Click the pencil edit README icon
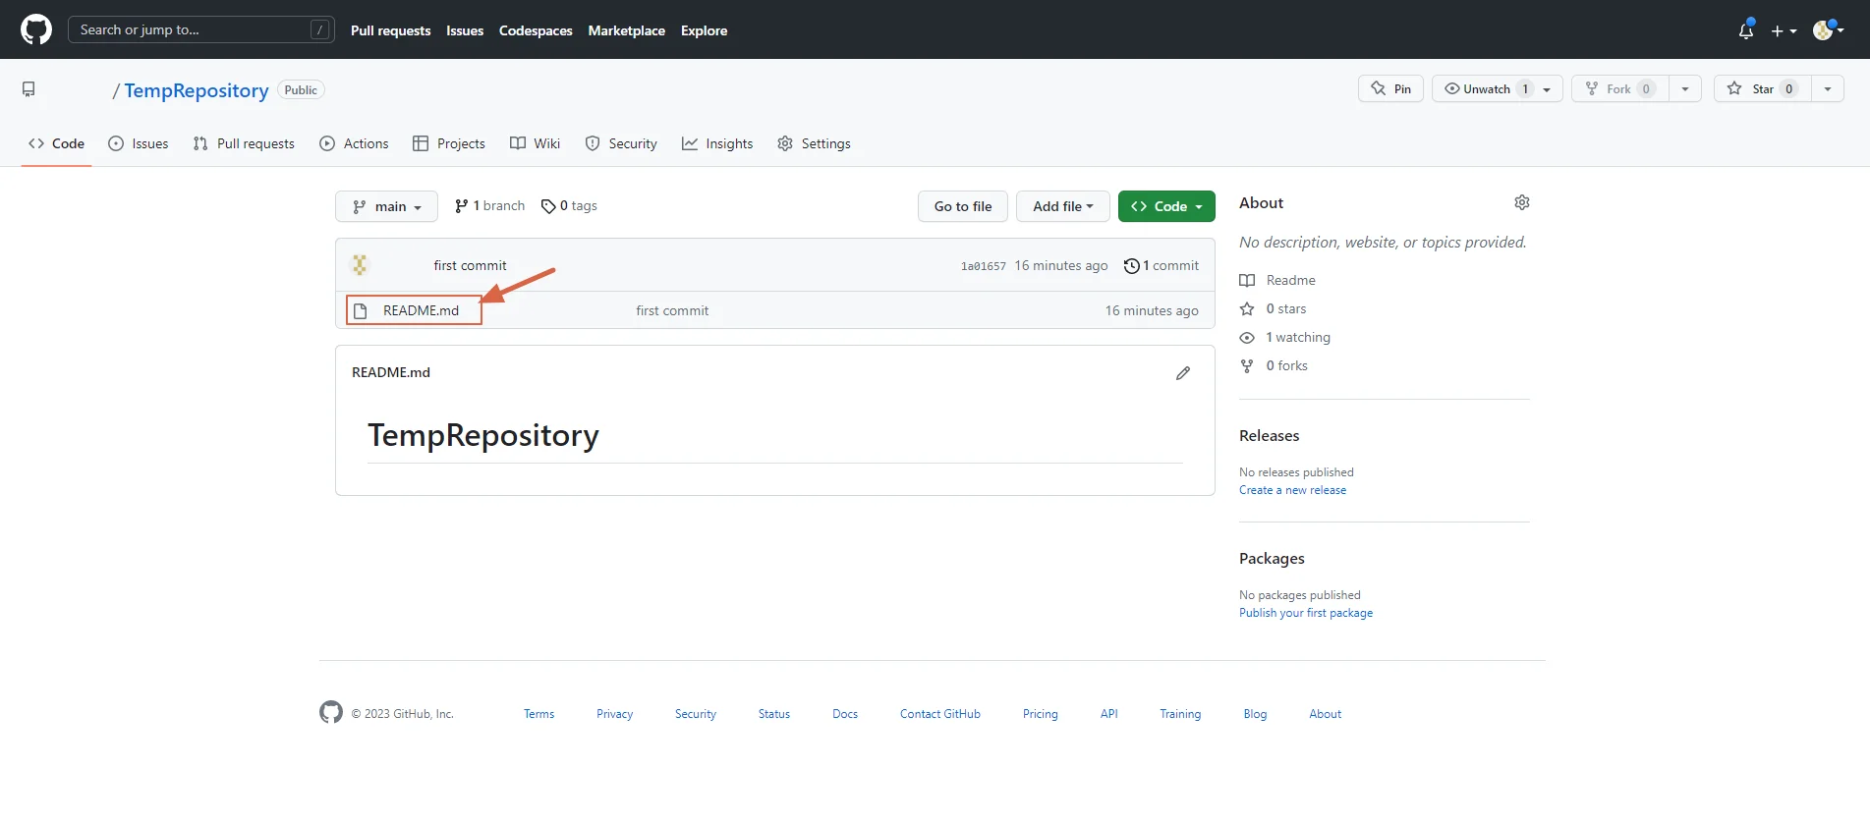1870x825 pixels. 1183,373
